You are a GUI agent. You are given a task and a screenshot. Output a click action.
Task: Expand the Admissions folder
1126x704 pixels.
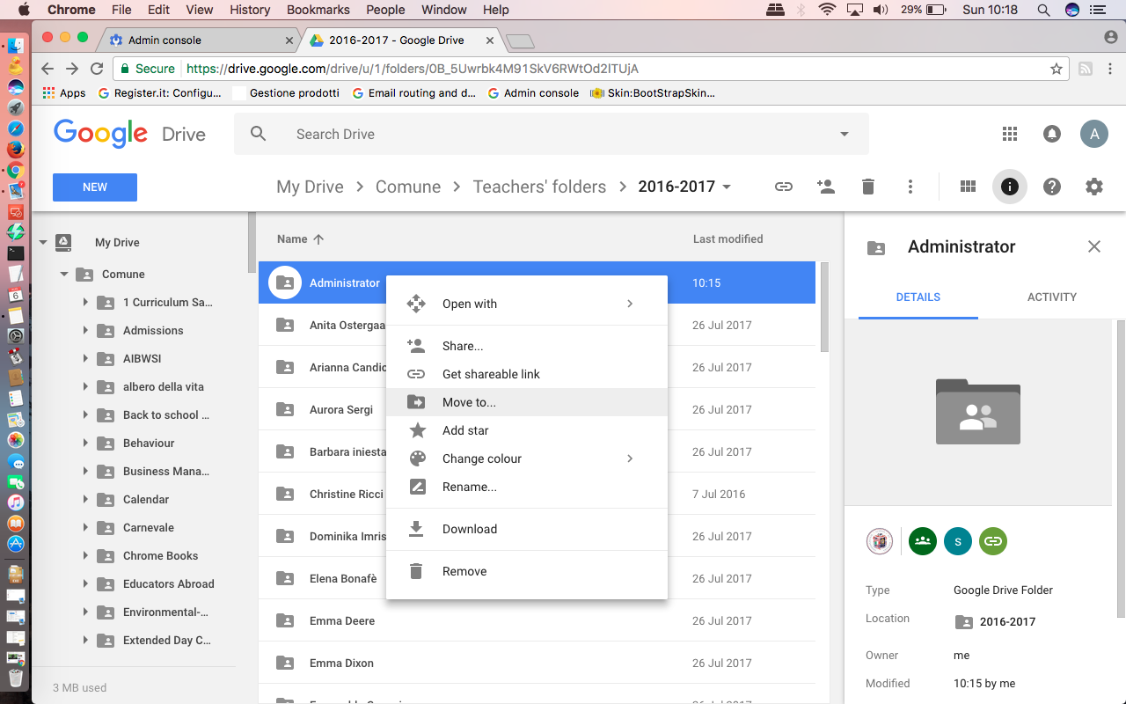point(85,330)
